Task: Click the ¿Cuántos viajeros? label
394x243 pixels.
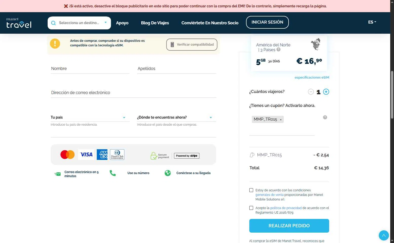Action: click(267, 91)
